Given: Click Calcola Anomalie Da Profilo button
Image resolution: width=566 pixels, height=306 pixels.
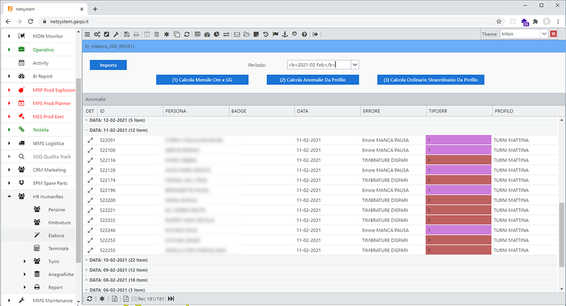Looking at the screenshot, I should 313,80.
